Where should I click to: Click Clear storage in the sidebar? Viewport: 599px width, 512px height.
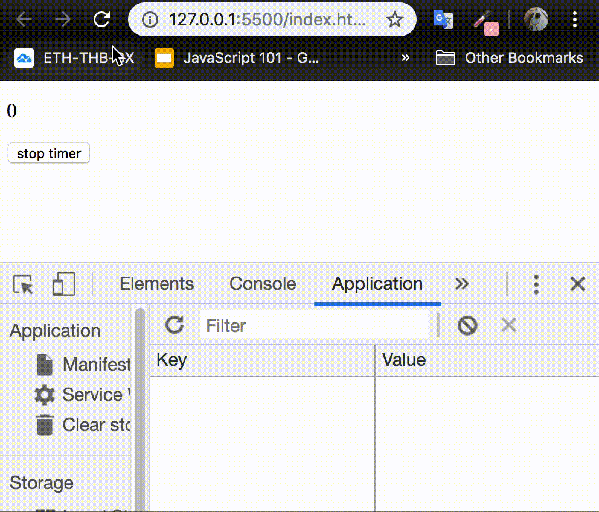coord(97,424)
